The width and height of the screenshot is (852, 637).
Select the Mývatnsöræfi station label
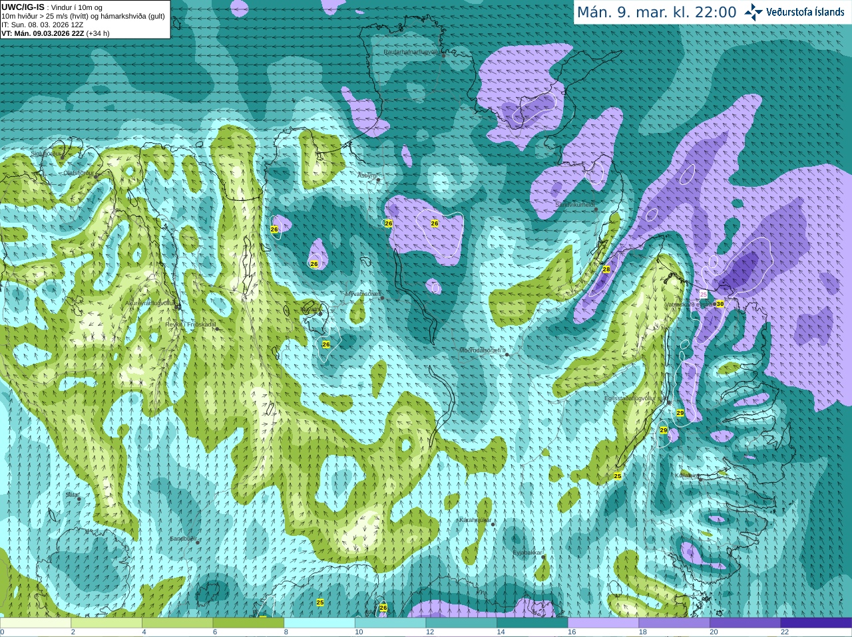[362, 293]
